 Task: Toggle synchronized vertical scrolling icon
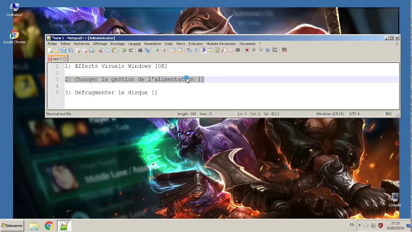(x=173, y=50)
